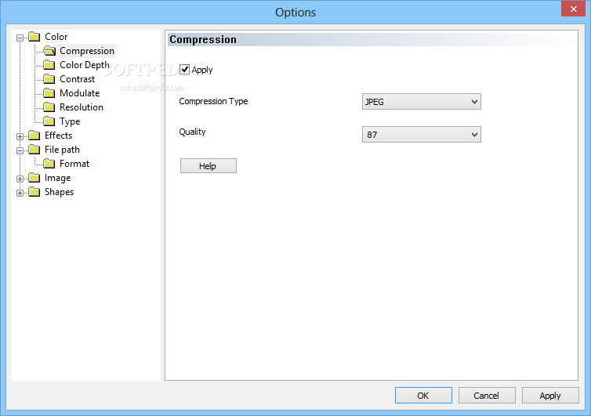Click the Shapes folder icon
The height and width of the screenshot is (416, 591).
[x=34, y=192]
